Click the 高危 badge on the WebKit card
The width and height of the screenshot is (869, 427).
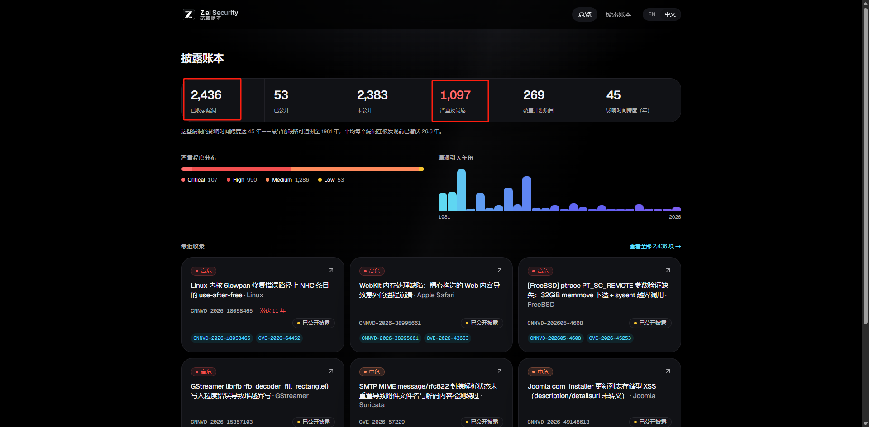click(372, 271)
